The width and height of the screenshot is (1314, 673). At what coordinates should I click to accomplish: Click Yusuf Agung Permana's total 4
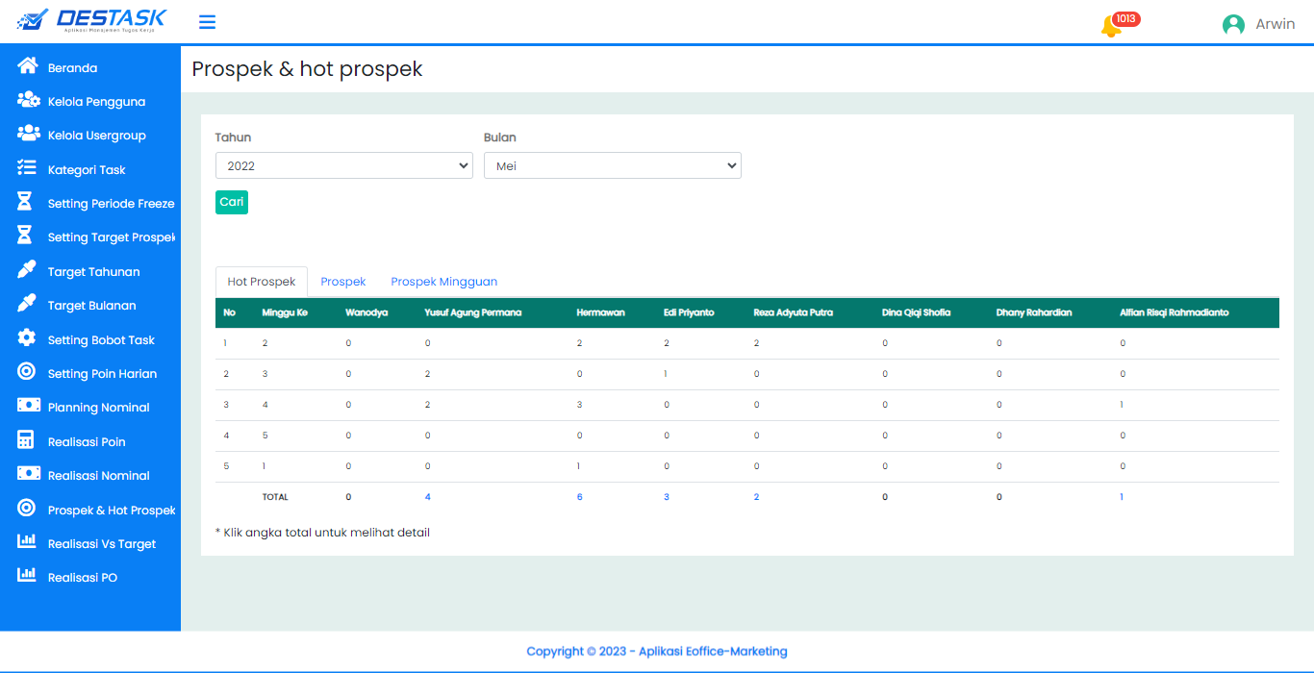(427, 497)
